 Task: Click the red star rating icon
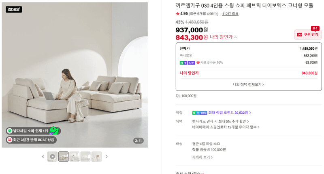tap(177, 14)
